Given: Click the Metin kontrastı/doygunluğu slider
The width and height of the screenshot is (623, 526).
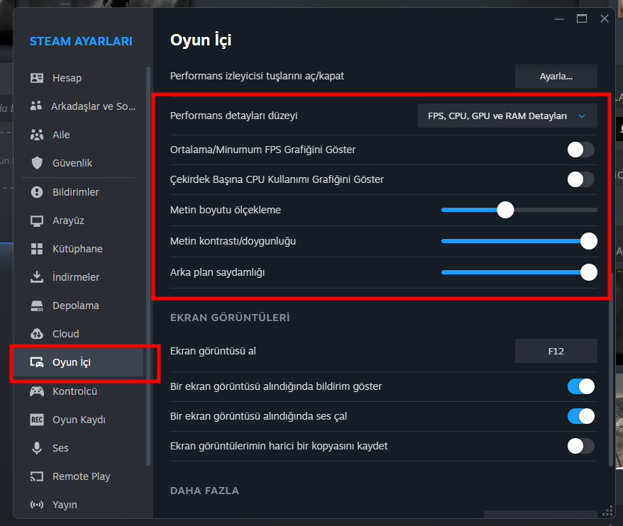Looking at the screenshot, I should (519, 241).
